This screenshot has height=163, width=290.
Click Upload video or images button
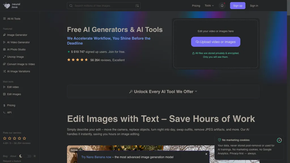point(216,42)
